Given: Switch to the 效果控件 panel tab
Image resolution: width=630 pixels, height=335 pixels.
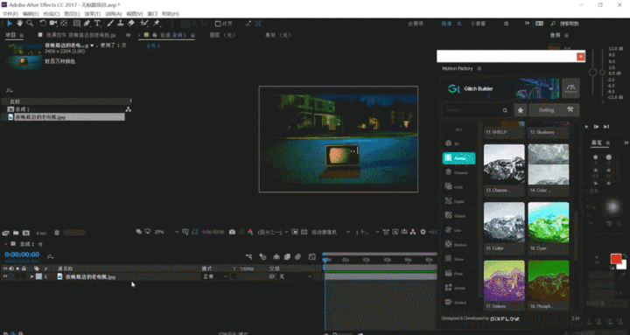Looking at the screenshot, I should click(x=80, y=35).
